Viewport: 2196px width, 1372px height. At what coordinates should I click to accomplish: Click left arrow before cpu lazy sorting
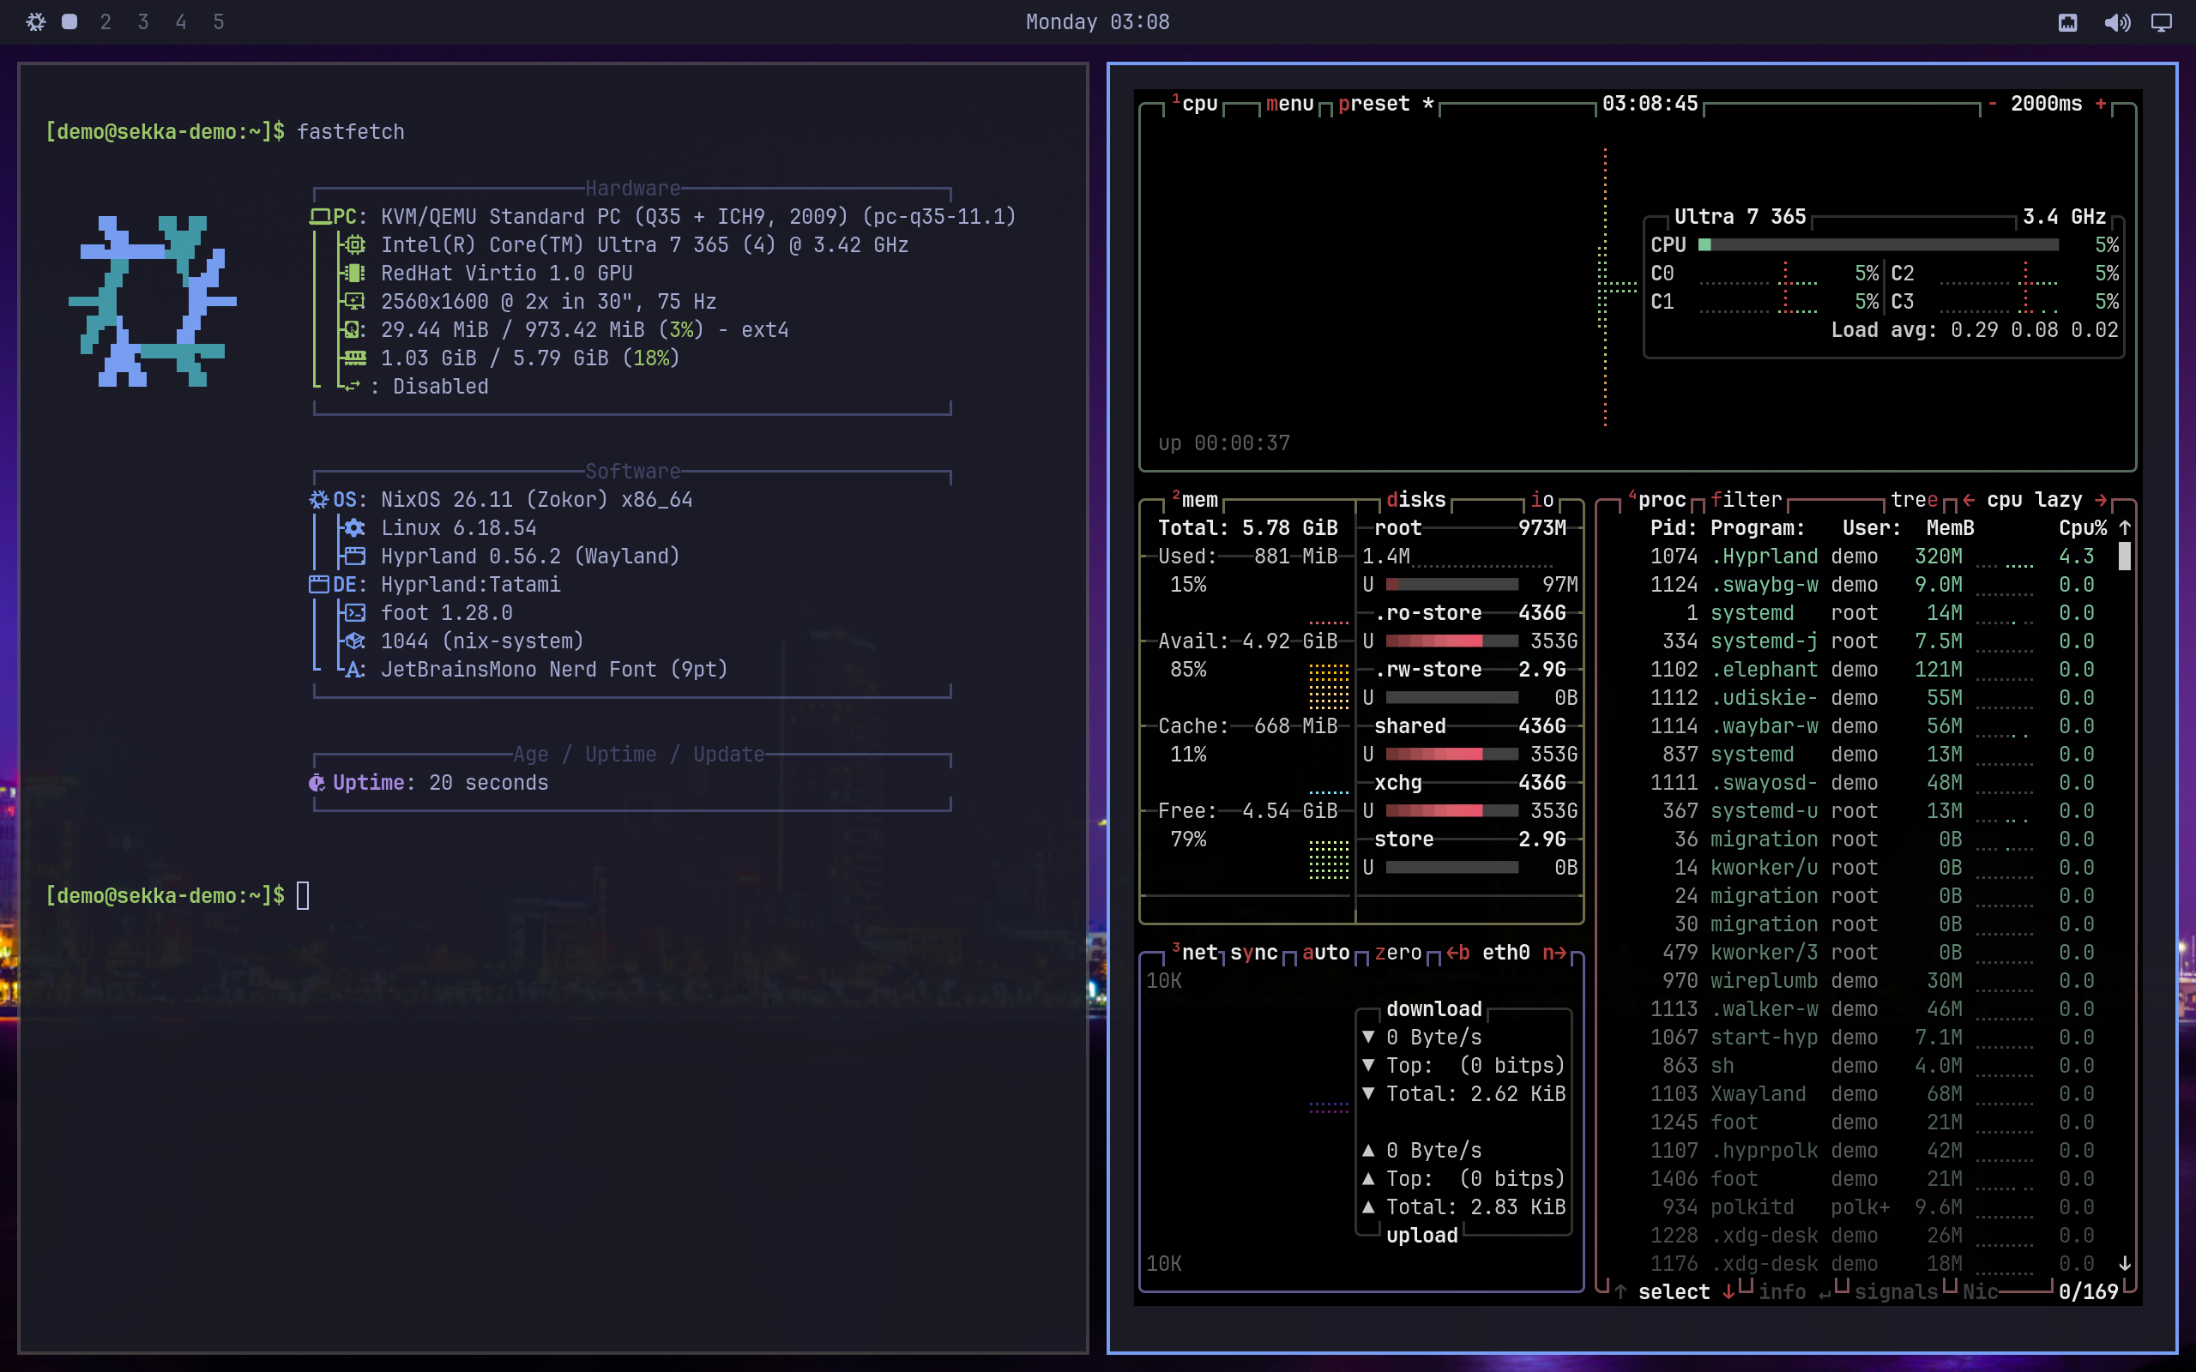pos(1968,500)
